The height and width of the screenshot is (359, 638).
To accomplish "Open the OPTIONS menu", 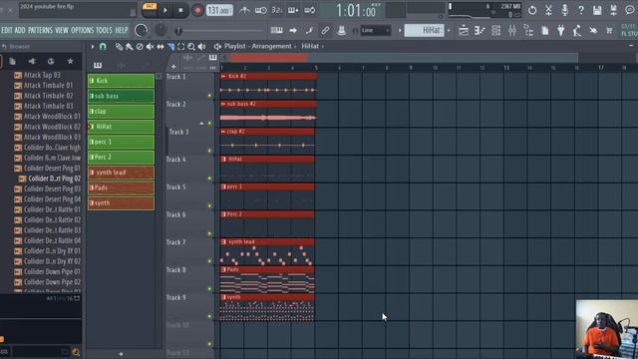I will (82, 31).
